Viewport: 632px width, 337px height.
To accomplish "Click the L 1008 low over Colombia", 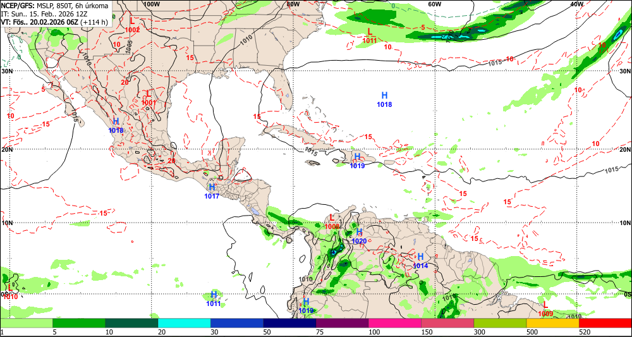I will click(x=332, y=222).
